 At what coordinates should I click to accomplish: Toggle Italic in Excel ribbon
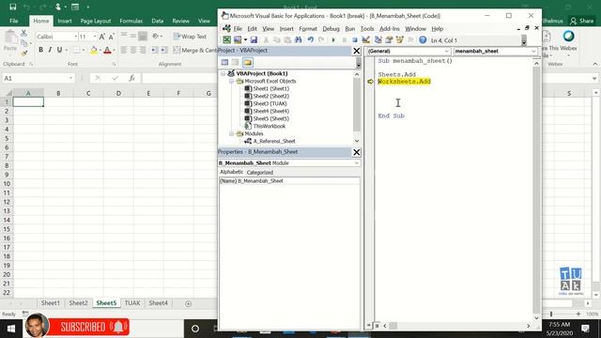coord(50,50)
